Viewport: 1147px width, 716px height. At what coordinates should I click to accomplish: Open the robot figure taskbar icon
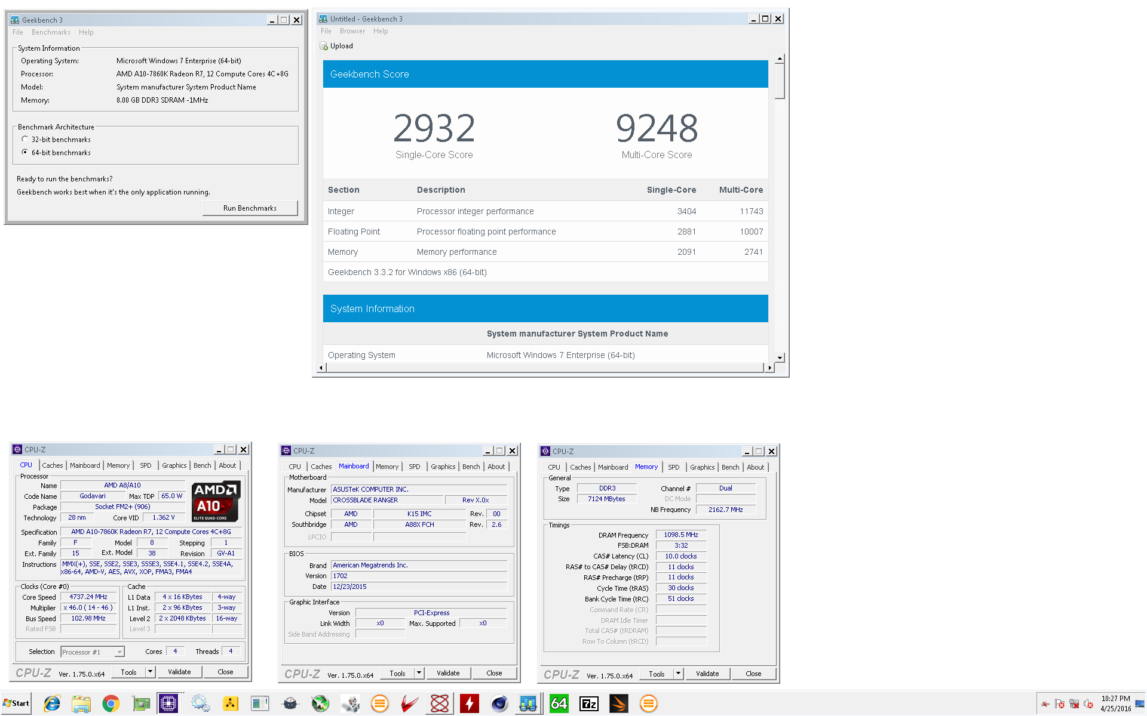pos(350,704)
